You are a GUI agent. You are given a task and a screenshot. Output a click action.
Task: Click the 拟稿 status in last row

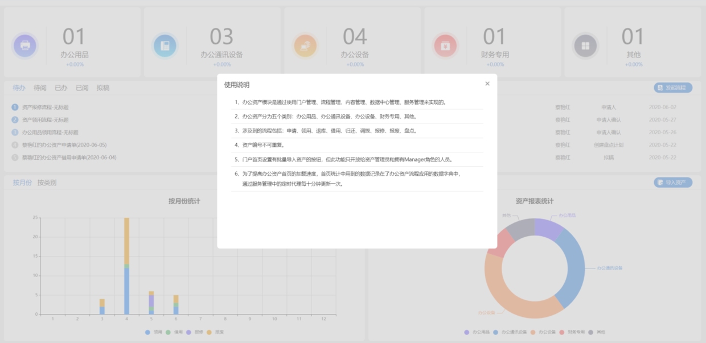coord(609,157)
